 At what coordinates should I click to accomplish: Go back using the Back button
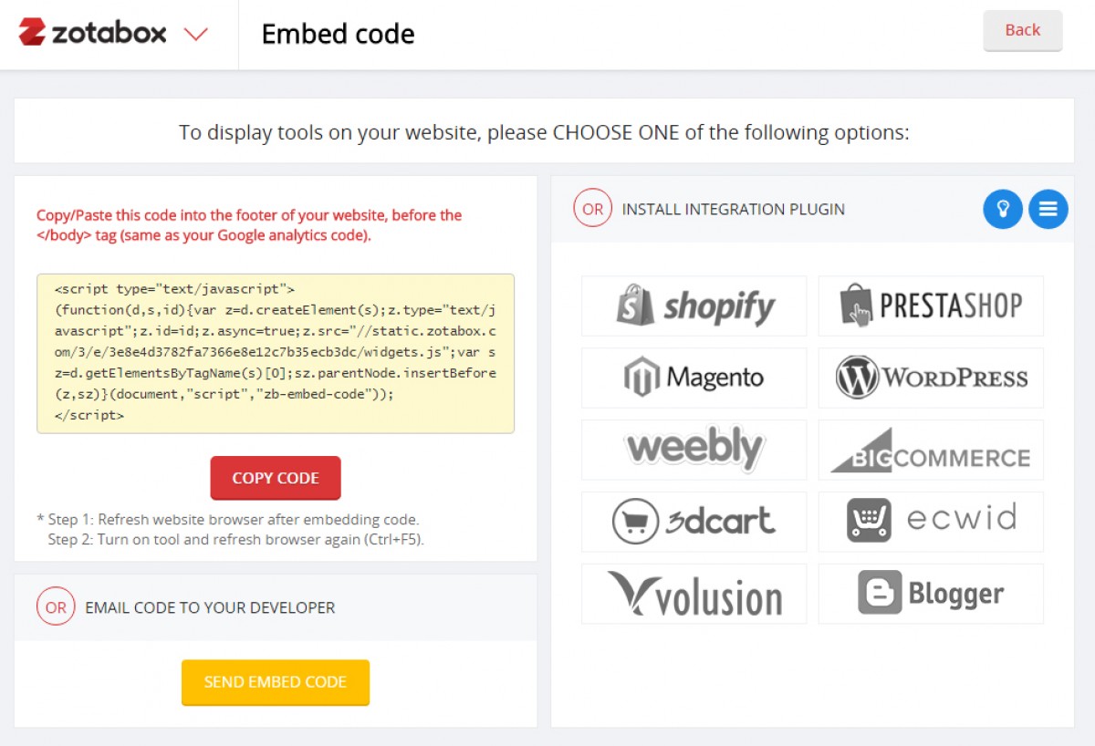1023,30
